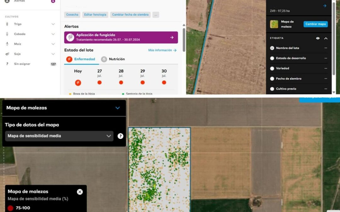Image resolution: width=340 pixels, height=212 pixels.
Task: Switch to the Nutrición tab
Action: [113, 59]
